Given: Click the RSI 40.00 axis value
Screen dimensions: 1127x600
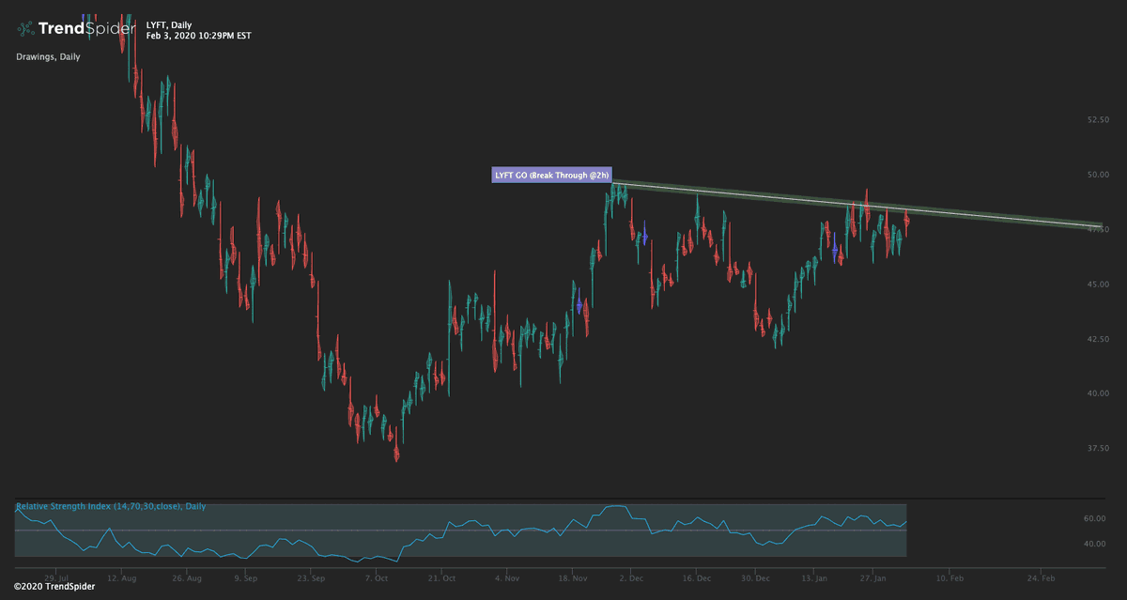Looking at the screenshot, I should click(x=1096, y=544).
